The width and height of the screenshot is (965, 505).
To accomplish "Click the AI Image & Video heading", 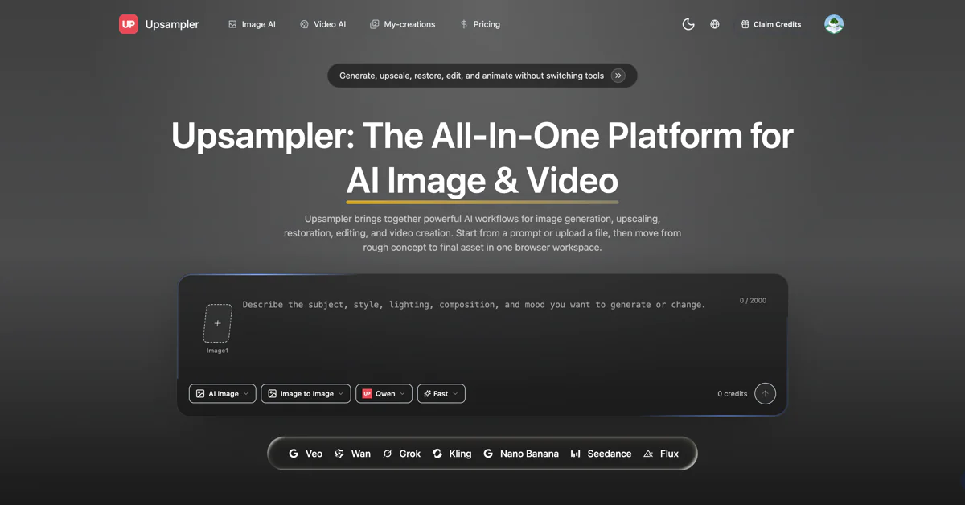I will click(x=482, y=180).
